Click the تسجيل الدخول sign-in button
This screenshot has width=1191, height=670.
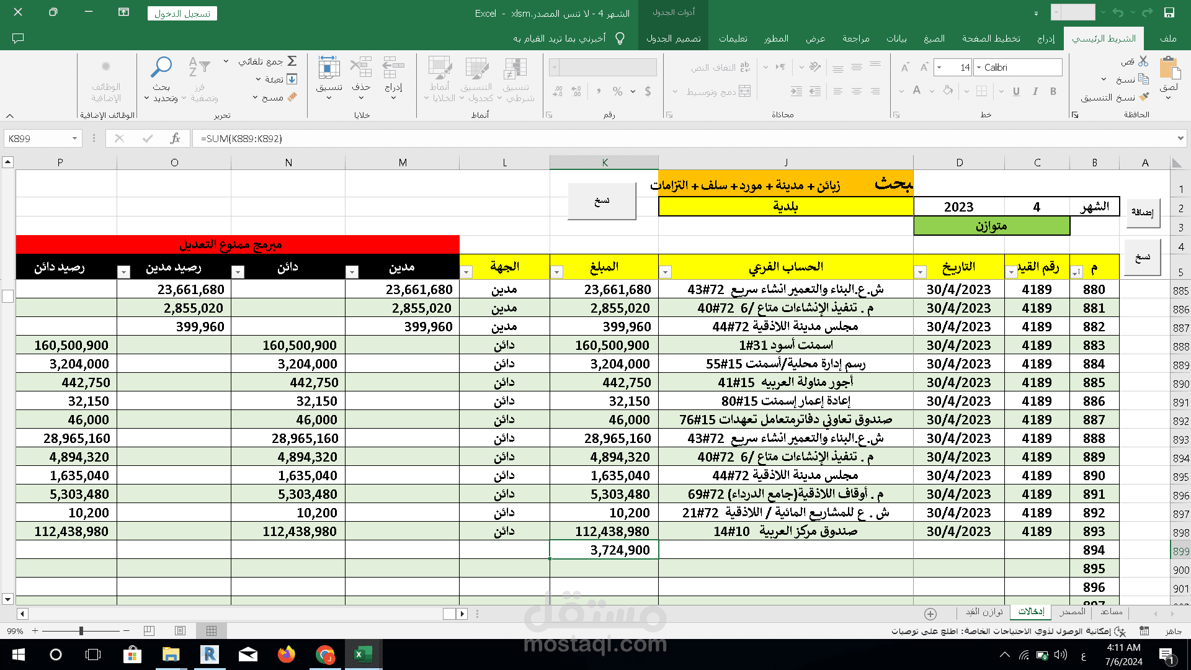(182, 13)
